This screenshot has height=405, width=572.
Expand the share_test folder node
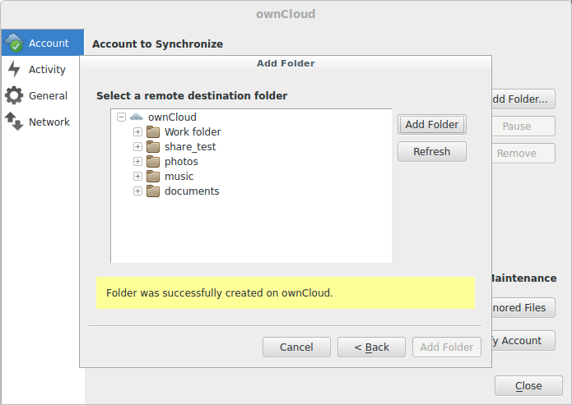(x=137, y=147)
